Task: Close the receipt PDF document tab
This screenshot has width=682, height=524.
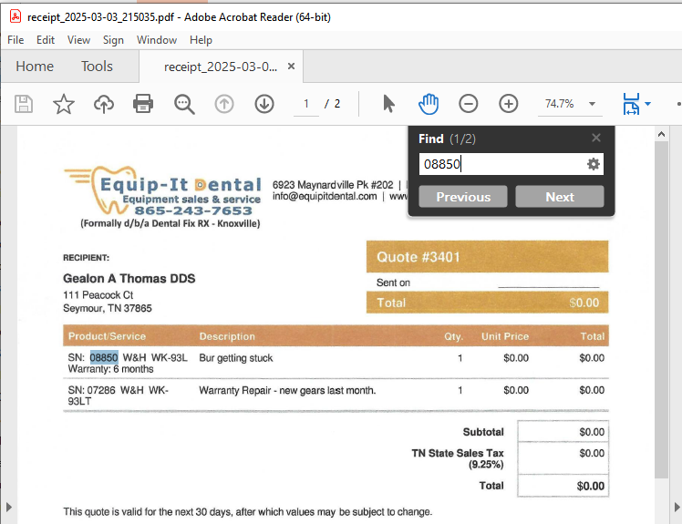Action: tap(291, 67)
